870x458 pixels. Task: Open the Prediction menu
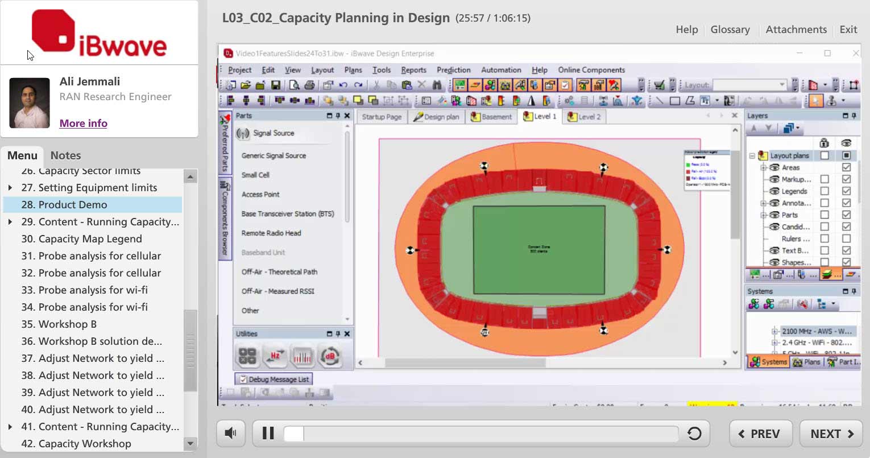(x=454, y=70)
